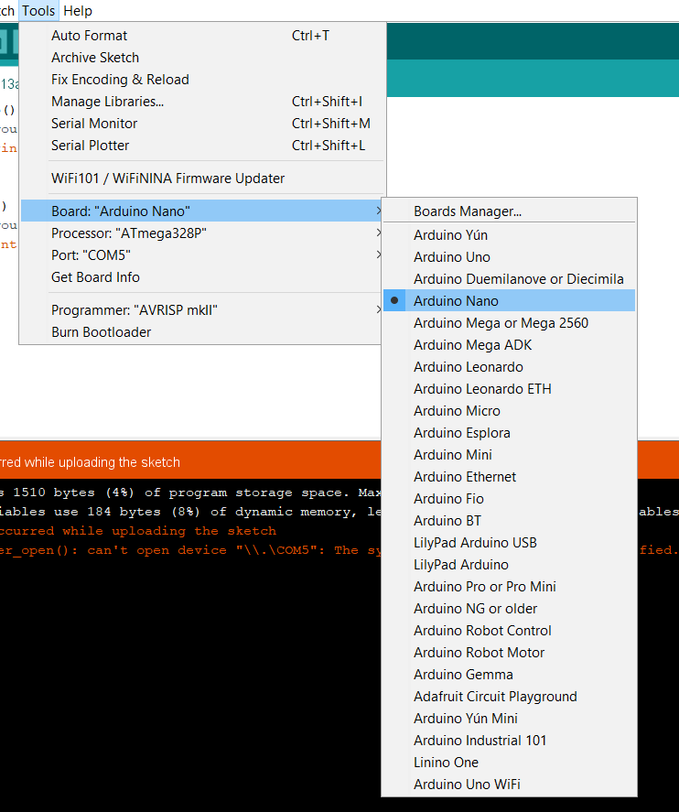679x812 pixels.
Task: Click console line about 184 bytes dynamic memory
Action: (190, 512)
